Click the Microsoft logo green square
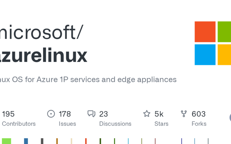 [x=224, y=32]
